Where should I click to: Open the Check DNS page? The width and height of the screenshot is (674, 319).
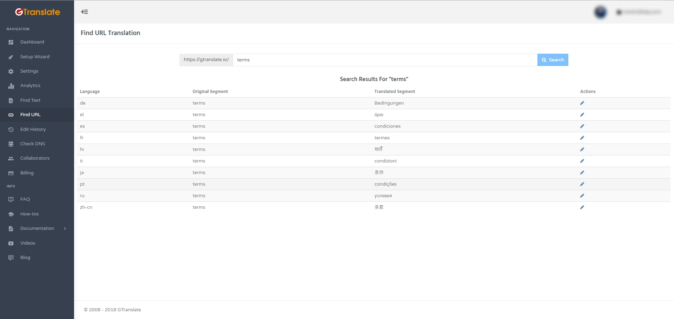[33, 144]
